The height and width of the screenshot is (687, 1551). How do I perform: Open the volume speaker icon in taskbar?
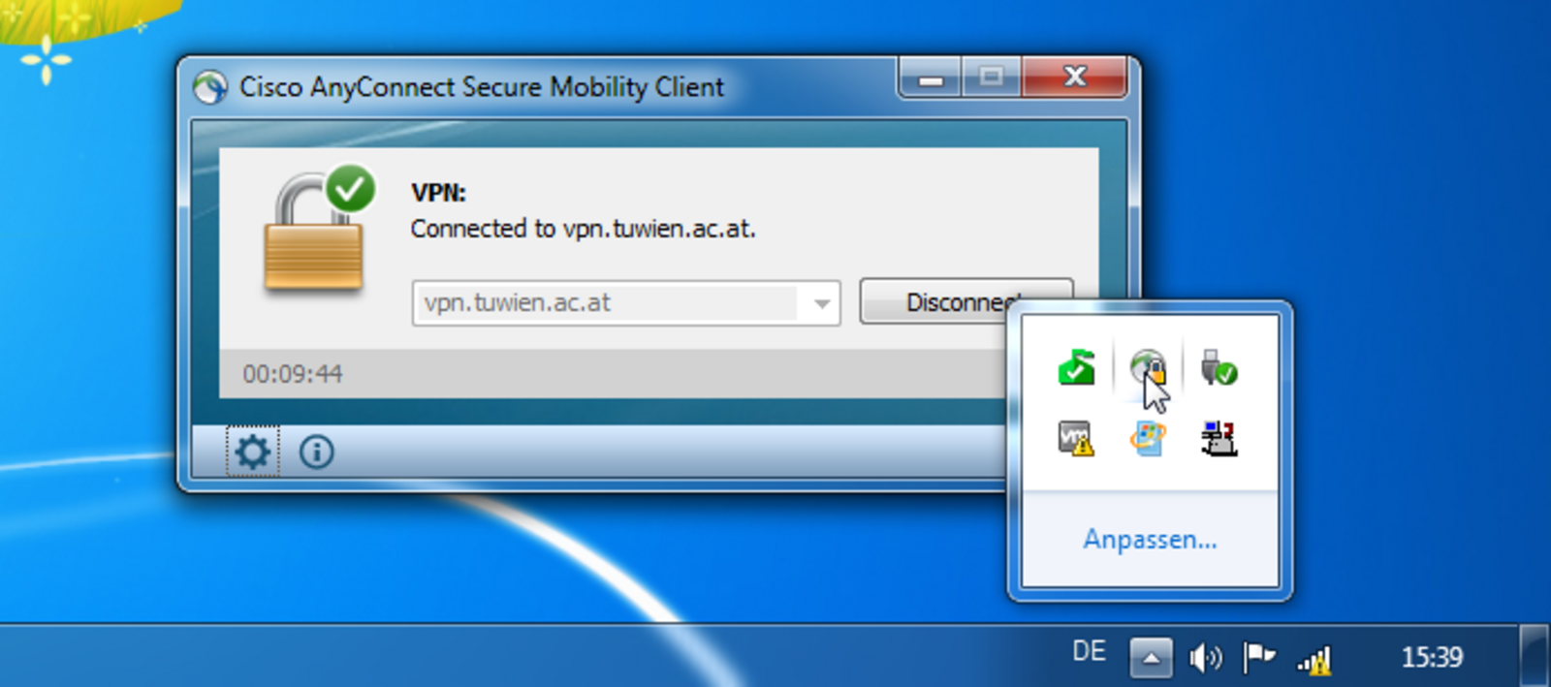tap(1205, 658)
